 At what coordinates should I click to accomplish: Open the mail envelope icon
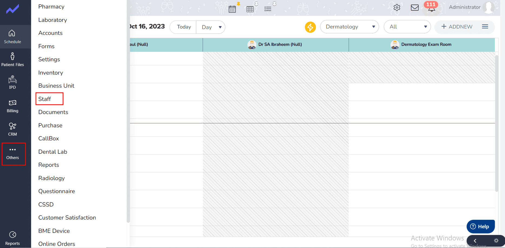coord(415,8)
